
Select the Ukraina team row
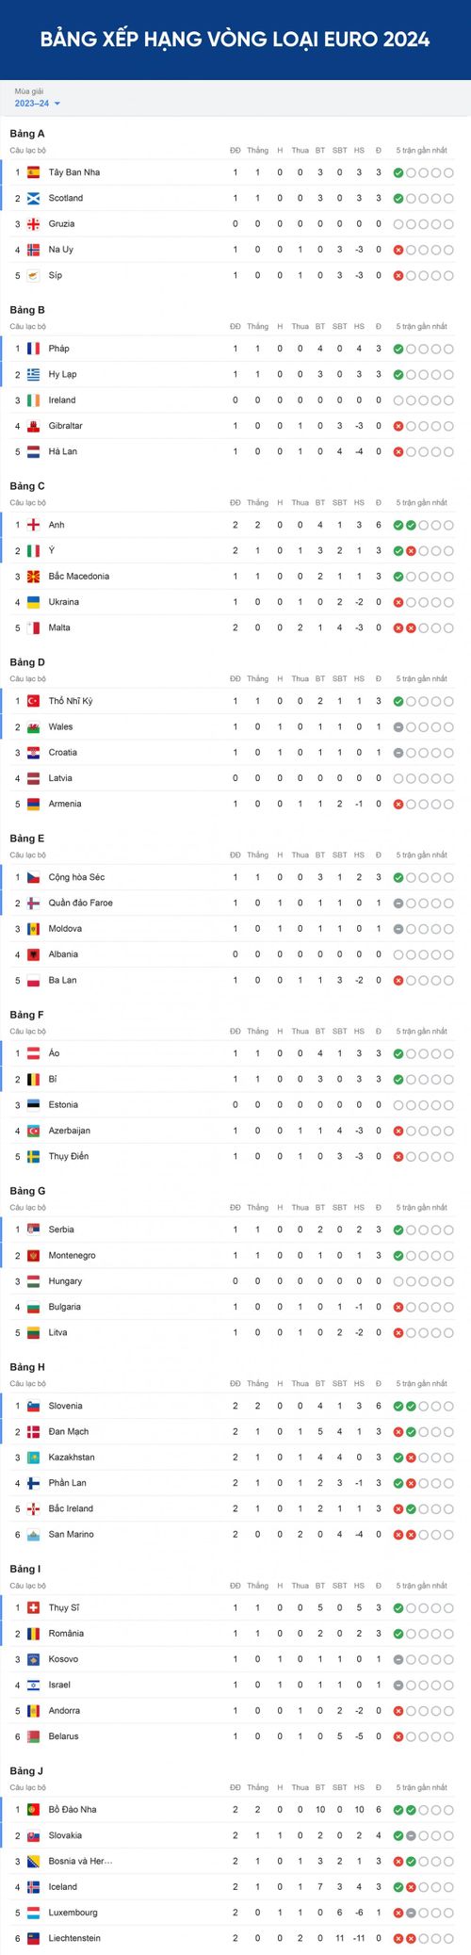click(x=235, y=602)
